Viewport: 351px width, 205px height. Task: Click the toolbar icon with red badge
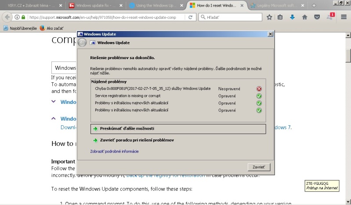tap(330, 17)
